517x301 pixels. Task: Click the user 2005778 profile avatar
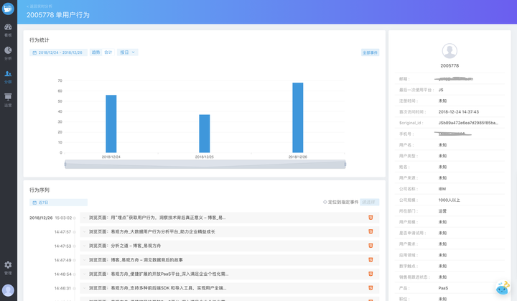[x=450, y=51]
